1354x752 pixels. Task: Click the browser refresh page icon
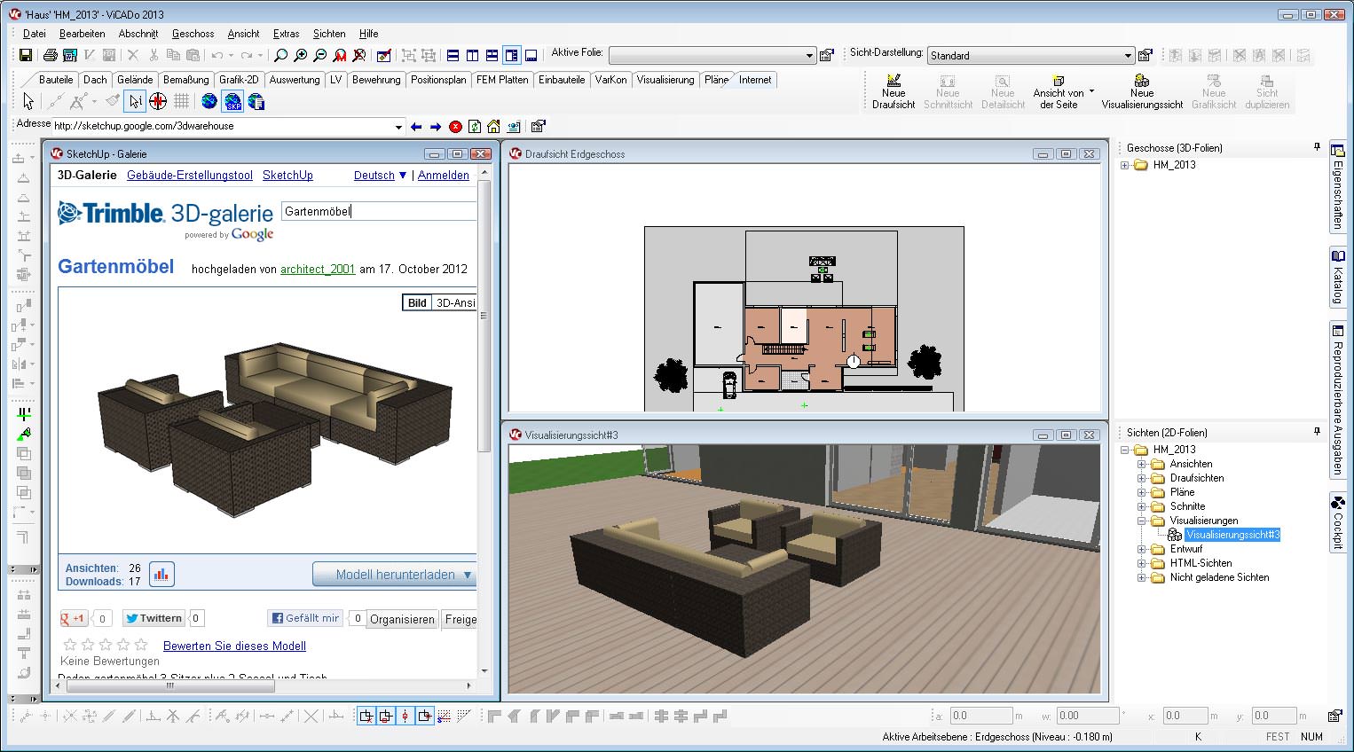(475, 127)
